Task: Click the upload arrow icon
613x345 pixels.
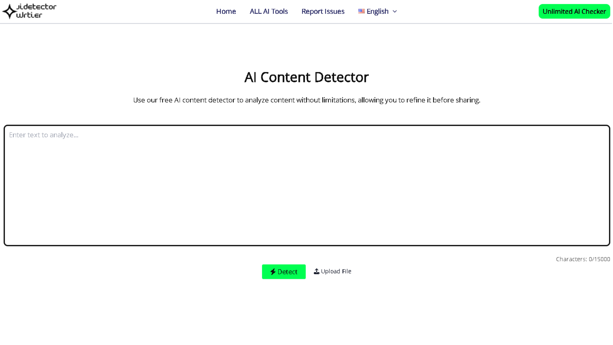Action: click(x=316, y=271)
